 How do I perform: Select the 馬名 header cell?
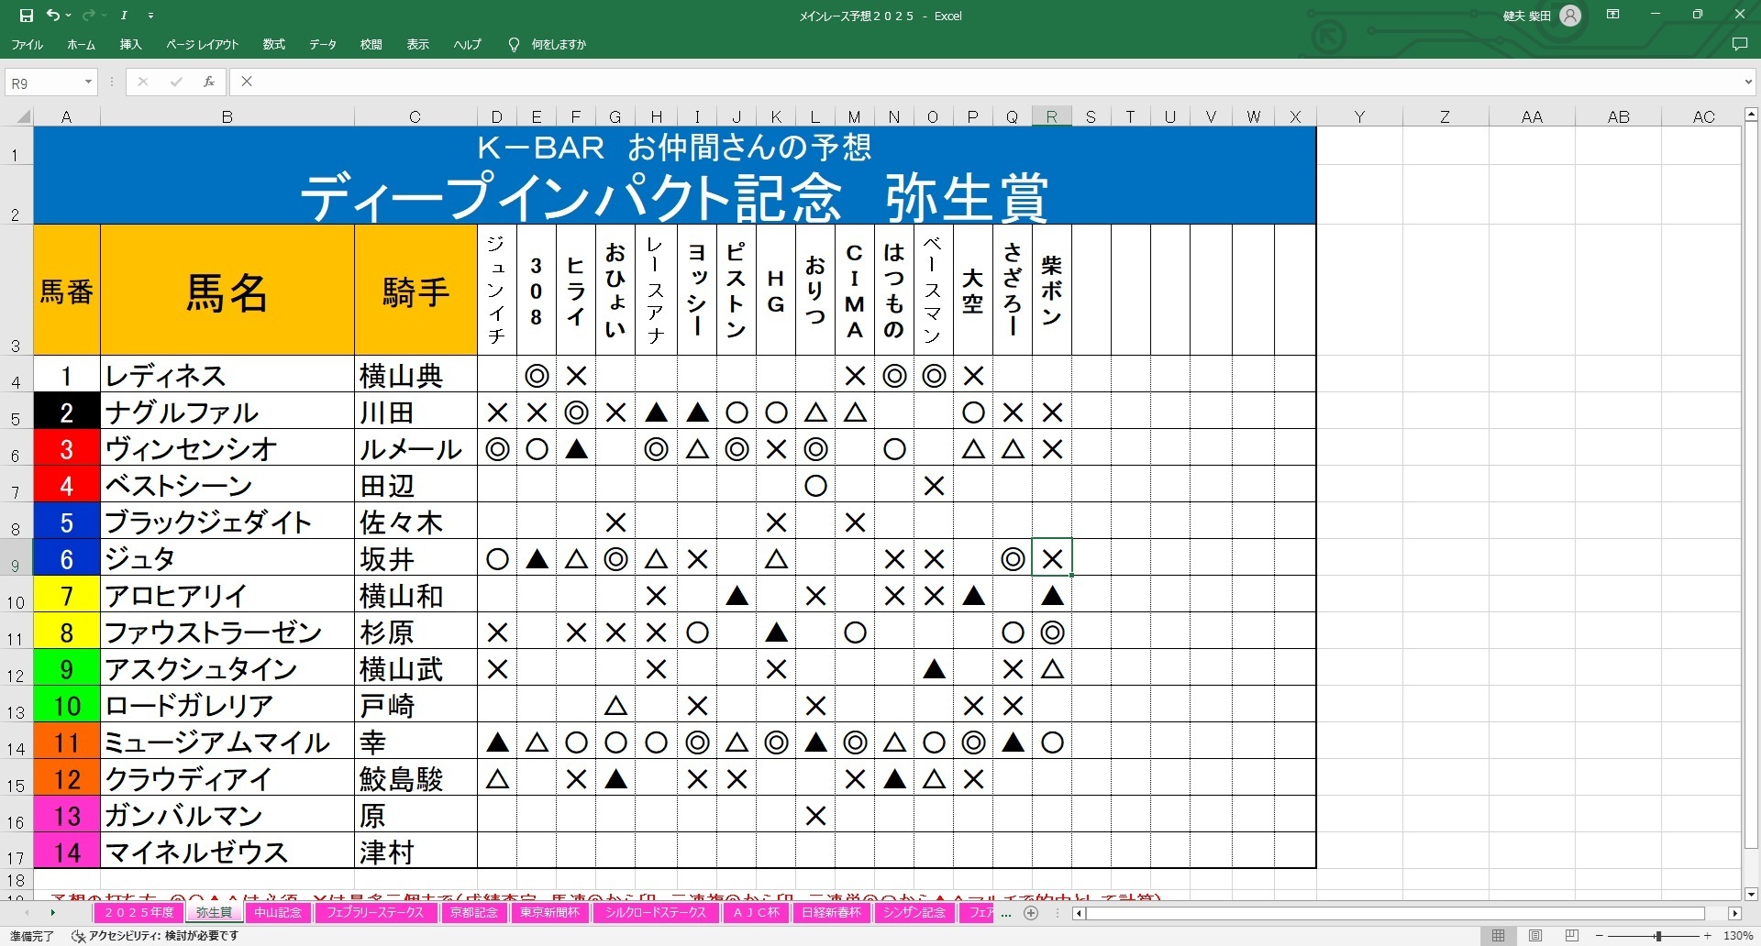[227, 291]
